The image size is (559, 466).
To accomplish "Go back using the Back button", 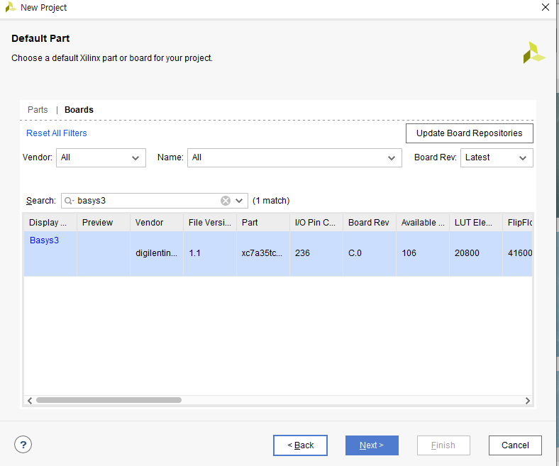I will tap(300, 445).
